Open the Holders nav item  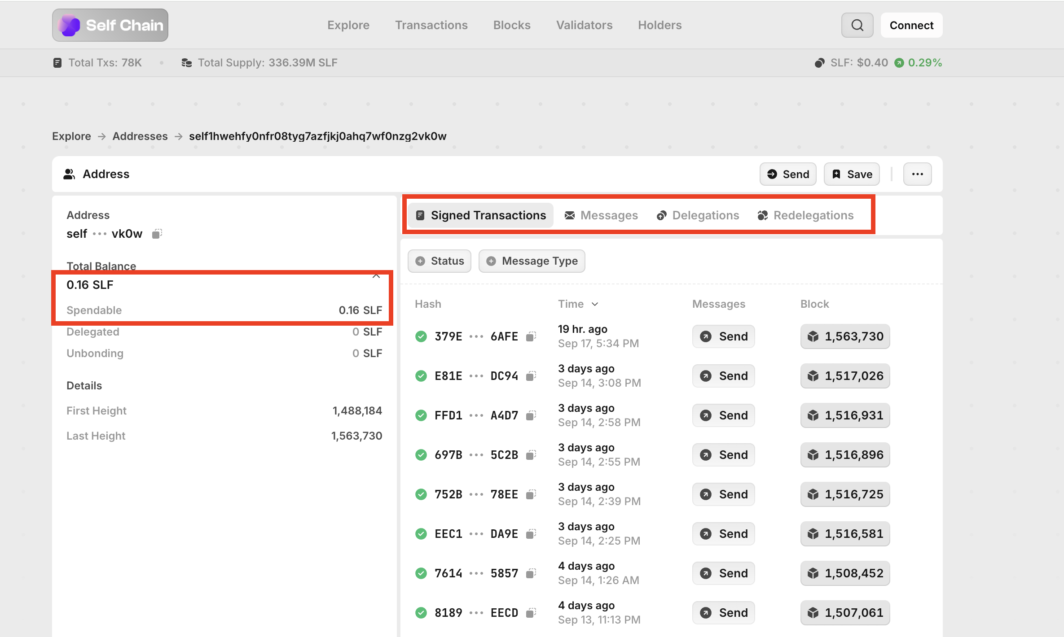tap(660, 25)
